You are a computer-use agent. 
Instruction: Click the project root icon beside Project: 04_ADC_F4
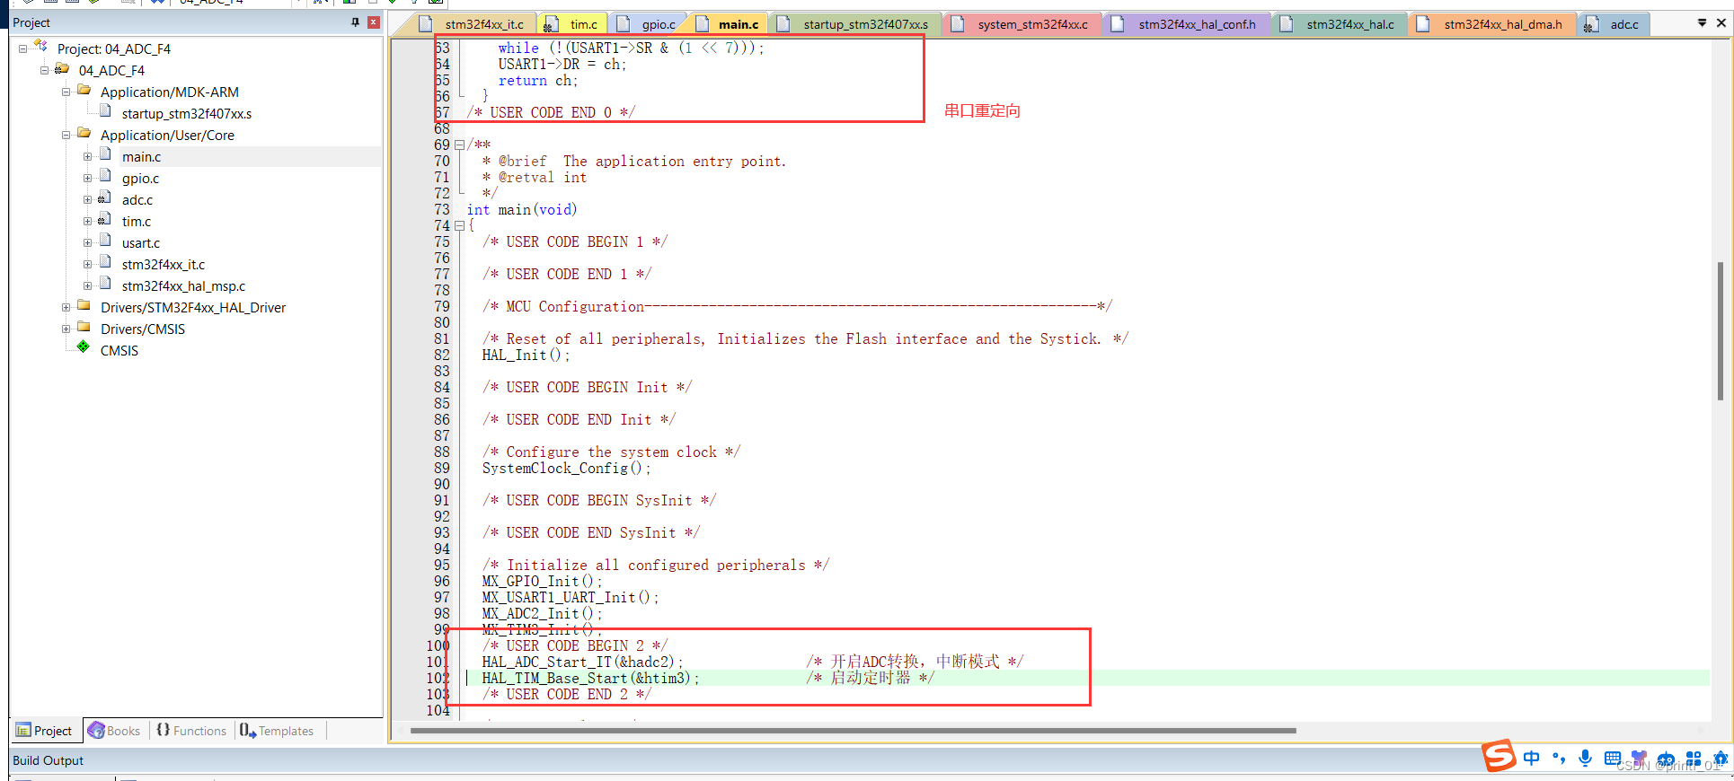click(x=40, y=47)
